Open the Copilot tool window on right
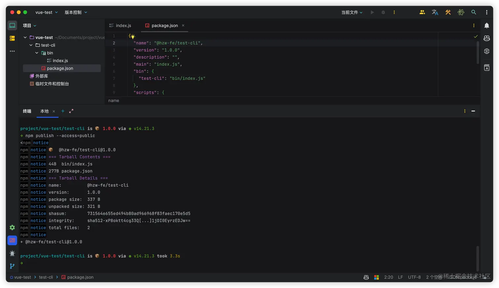This screenshot has height=288, width=499. tap(486, 38)
